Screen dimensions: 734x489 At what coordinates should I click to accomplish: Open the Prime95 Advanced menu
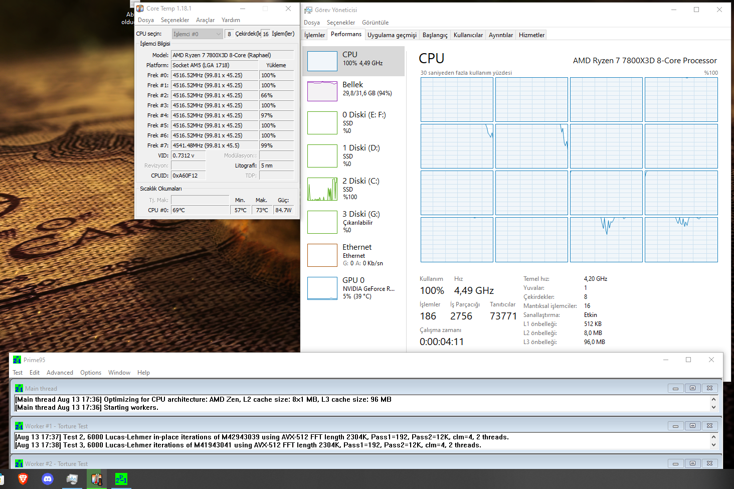click(60, 373)
